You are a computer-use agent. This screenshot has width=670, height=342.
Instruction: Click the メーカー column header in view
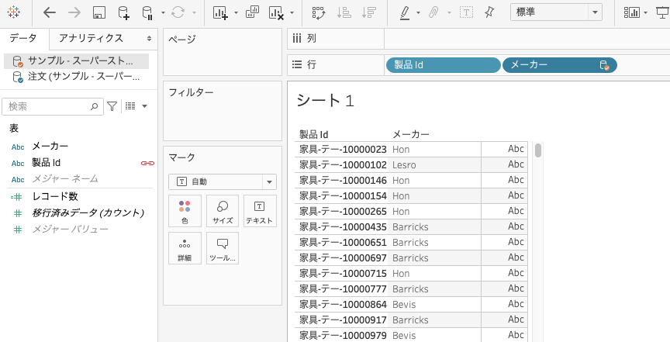[x=411, y=134]
